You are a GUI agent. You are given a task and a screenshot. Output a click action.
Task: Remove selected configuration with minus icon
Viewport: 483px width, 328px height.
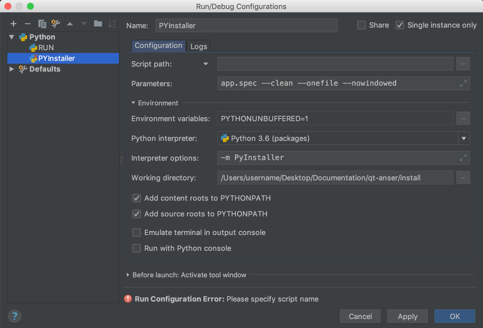tap(27, 24)
